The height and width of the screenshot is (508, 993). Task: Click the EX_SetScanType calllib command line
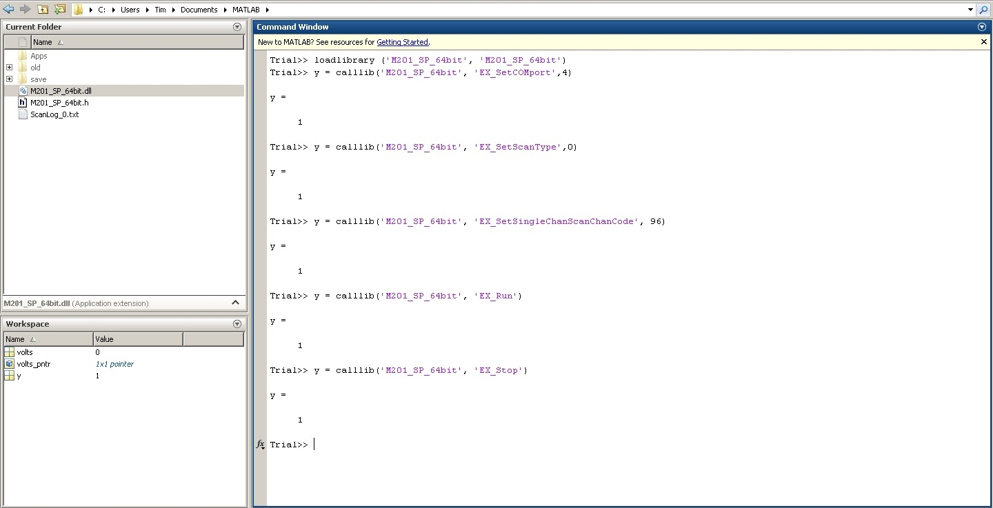click(x=423, y=147)
